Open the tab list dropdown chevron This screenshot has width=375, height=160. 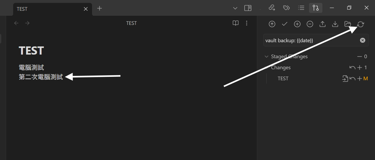pyautogui.click(x=235, y=8)
